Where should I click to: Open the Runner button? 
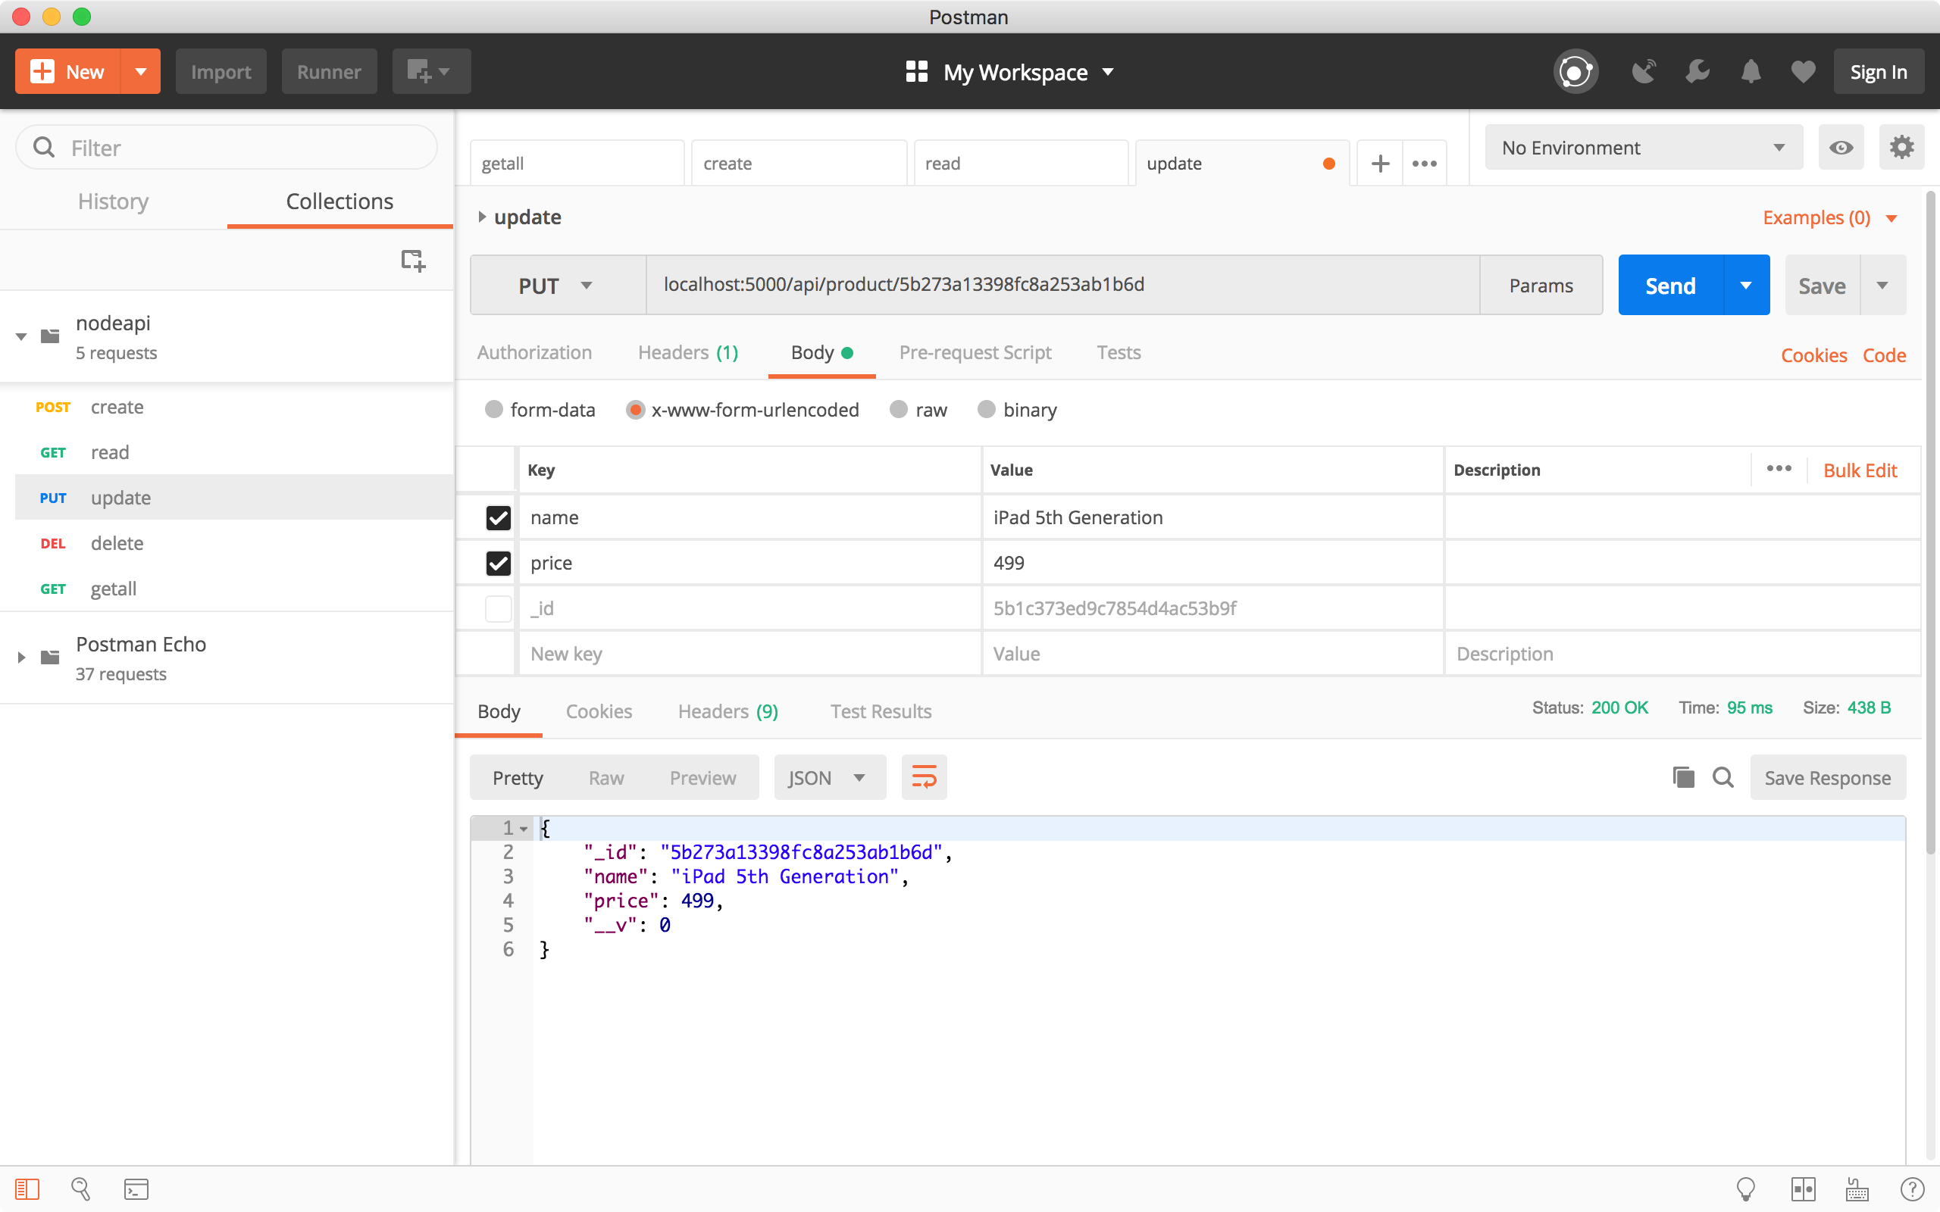(x=329, y=72)
